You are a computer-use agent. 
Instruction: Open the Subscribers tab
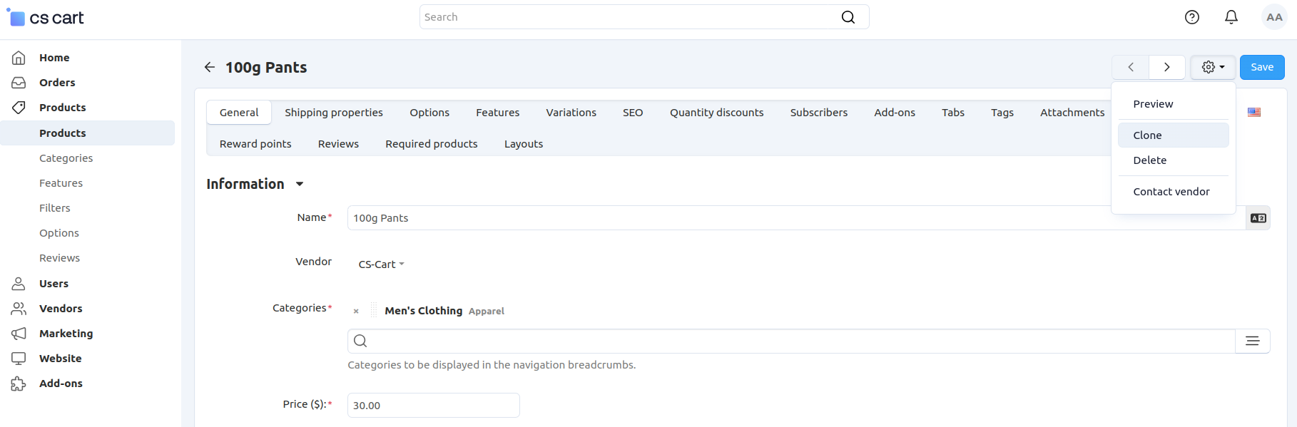[x=819, y=113]
